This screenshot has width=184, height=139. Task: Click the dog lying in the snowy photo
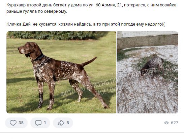153,67
